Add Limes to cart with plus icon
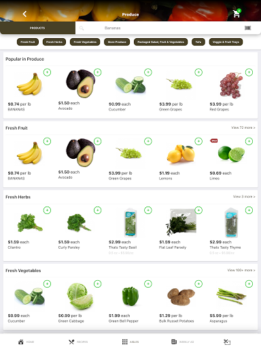The height and width of the screenshot is (349, 261). (249, 141)
